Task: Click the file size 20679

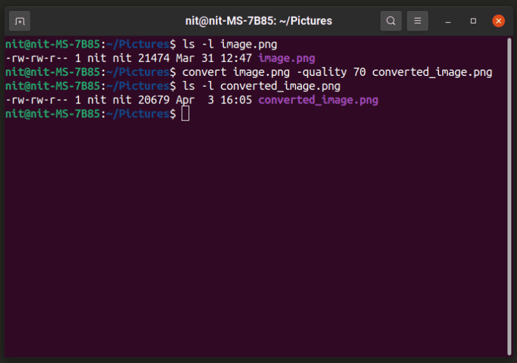Action: (x=154, y=100)
